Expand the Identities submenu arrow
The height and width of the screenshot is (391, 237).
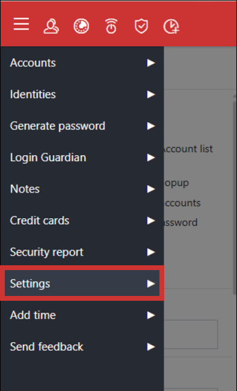pos(151,94)
